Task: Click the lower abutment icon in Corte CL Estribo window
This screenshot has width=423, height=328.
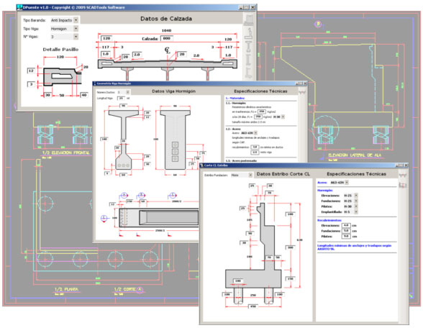Action: click(x=402, y=185)
